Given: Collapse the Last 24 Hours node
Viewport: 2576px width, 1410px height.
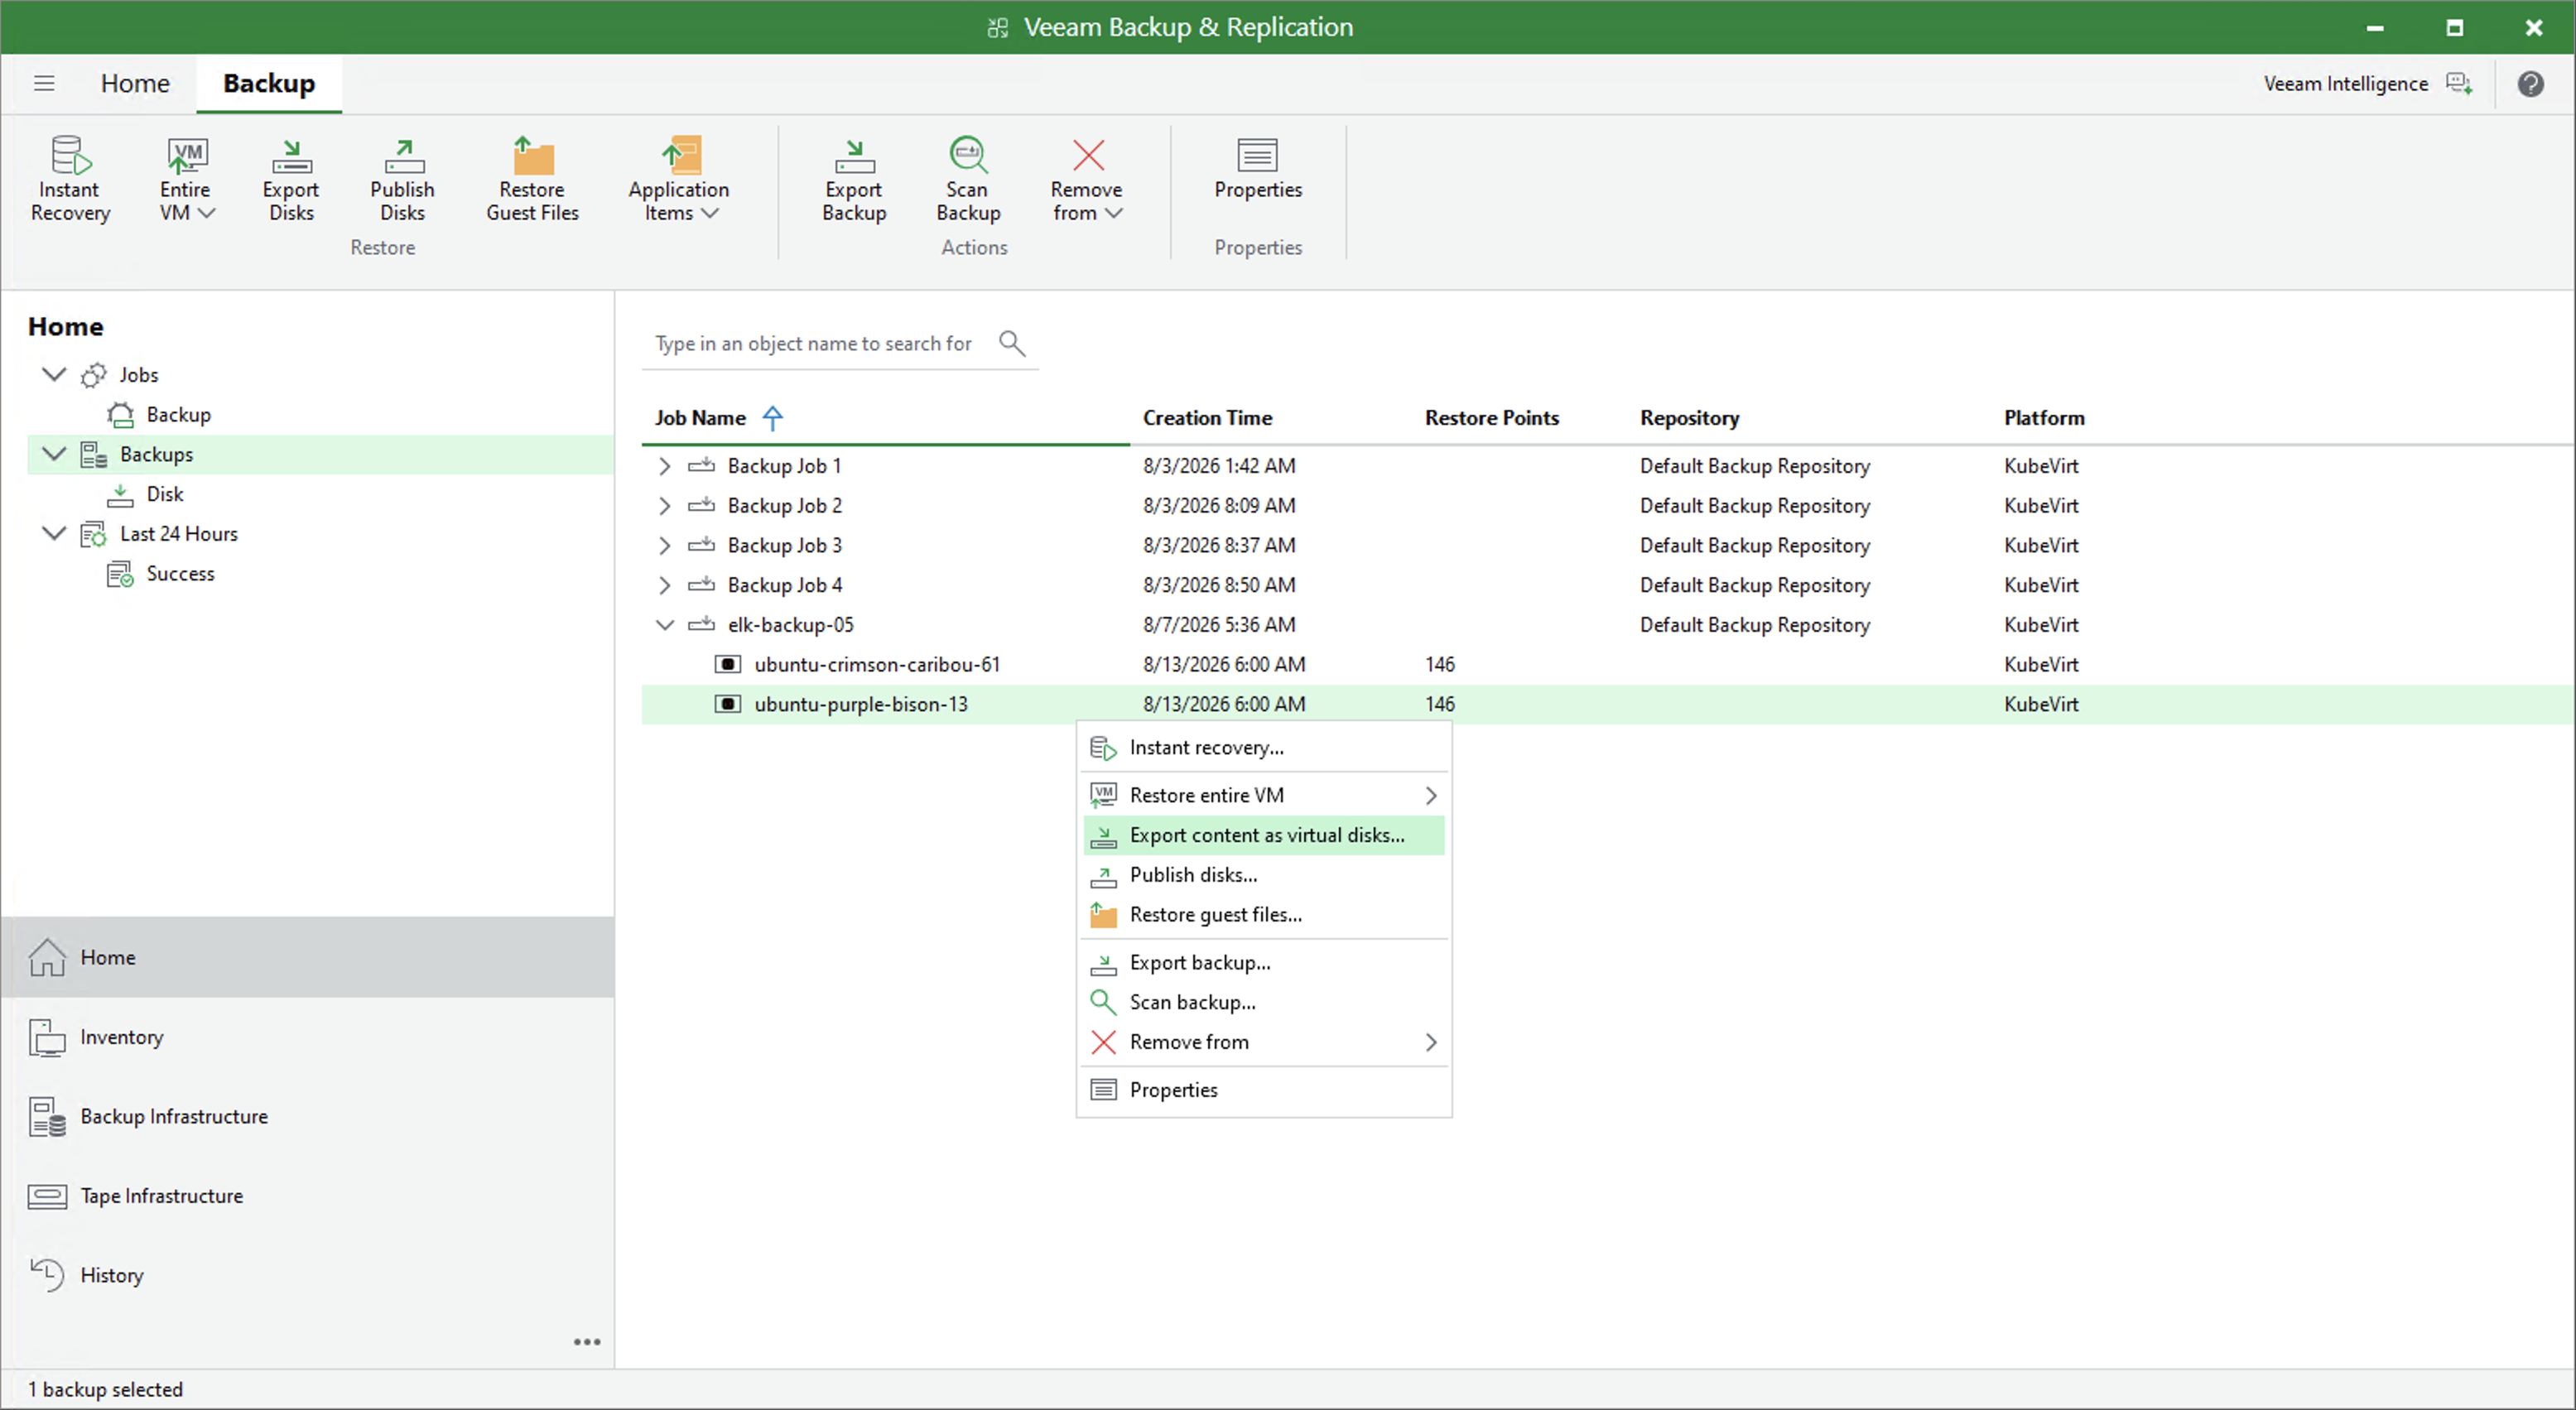Looking at the screenshot, I should click(x=54, y=534).
